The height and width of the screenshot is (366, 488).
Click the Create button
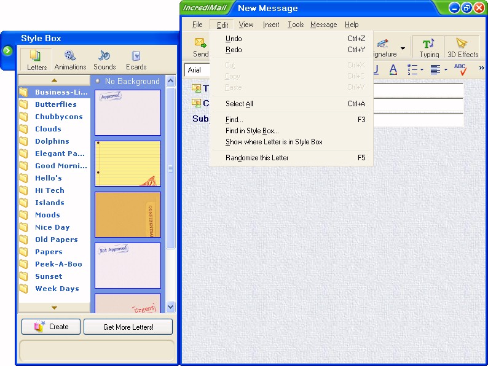point(51,327)
